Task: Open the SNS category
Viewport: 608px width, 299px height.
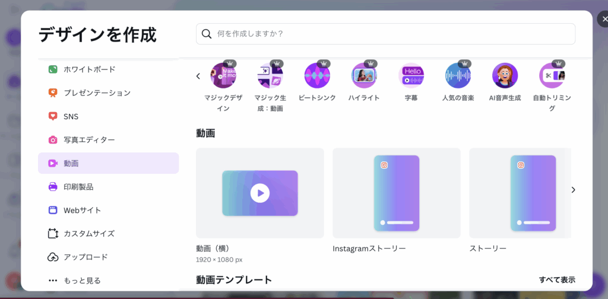Action: click(x=71, y=116)
